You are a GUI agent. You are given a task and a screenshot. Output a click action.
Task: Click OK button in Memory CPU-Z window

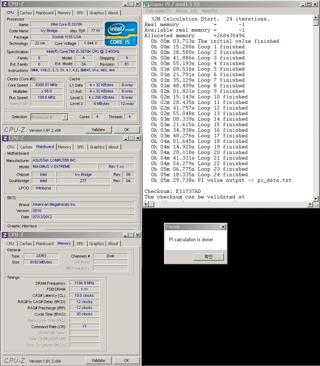126,360
